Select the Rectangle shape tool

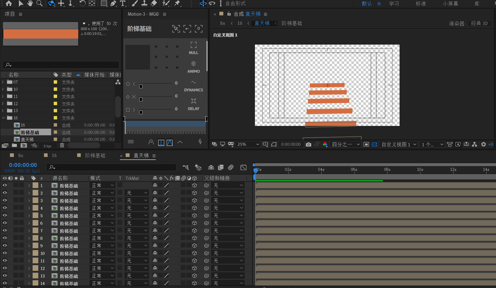tap(104, 3)
